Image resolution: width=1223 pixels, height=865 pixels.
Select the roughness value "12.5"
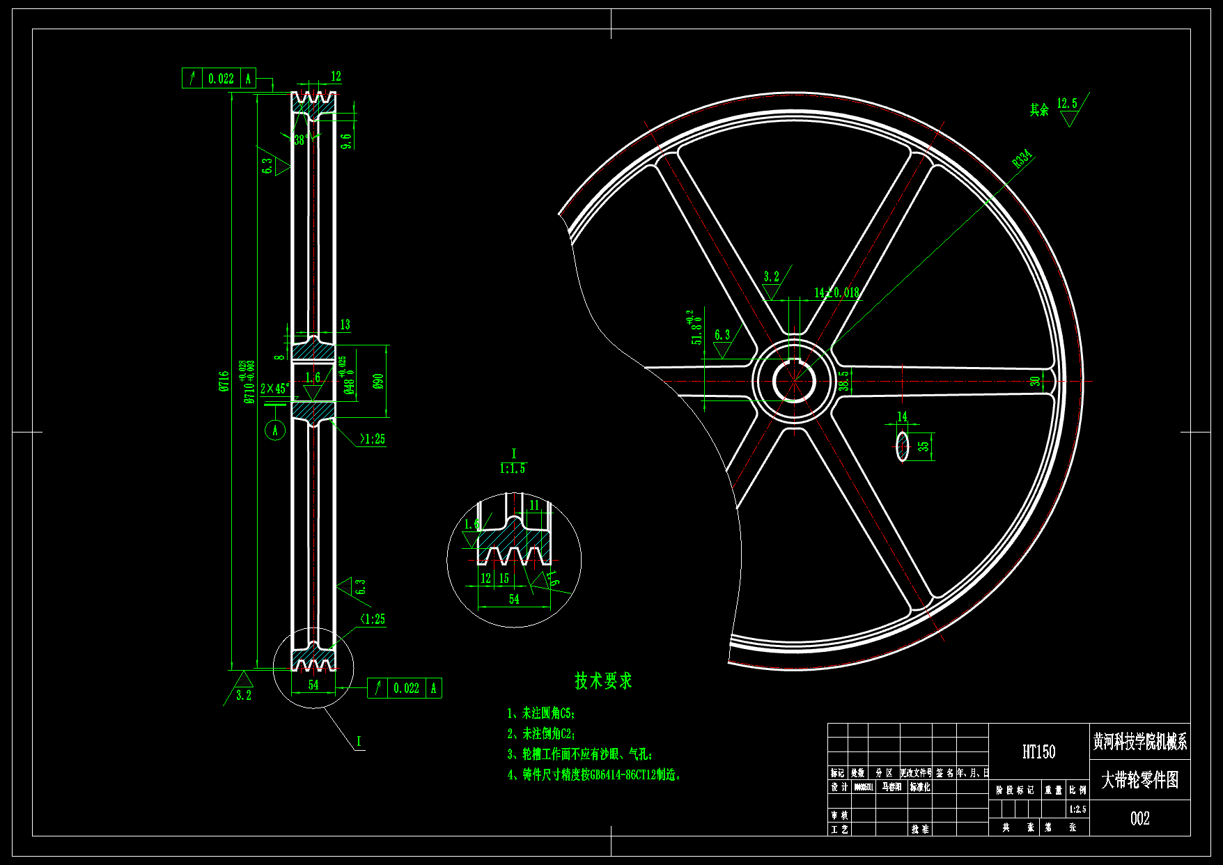click(1067, 104)
